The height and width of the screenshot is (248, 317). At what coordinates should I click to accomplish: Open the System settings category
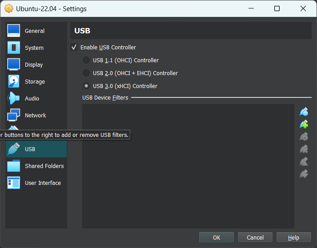tap(36, 48)
